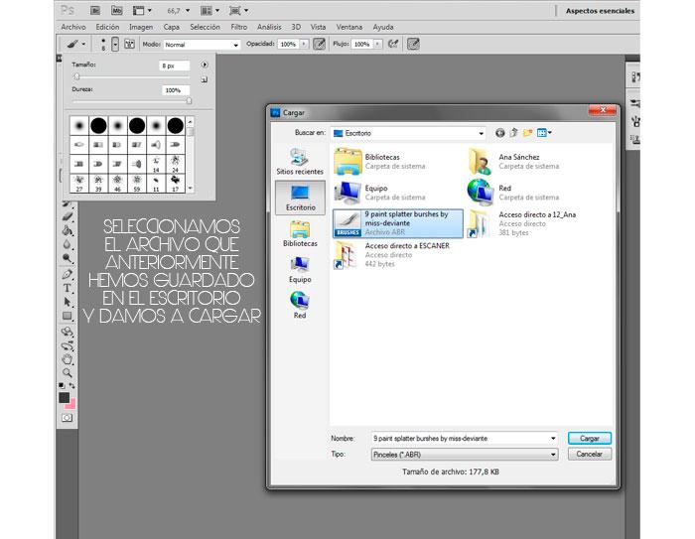Open Mini Bridge from application bar

(116, 10)
